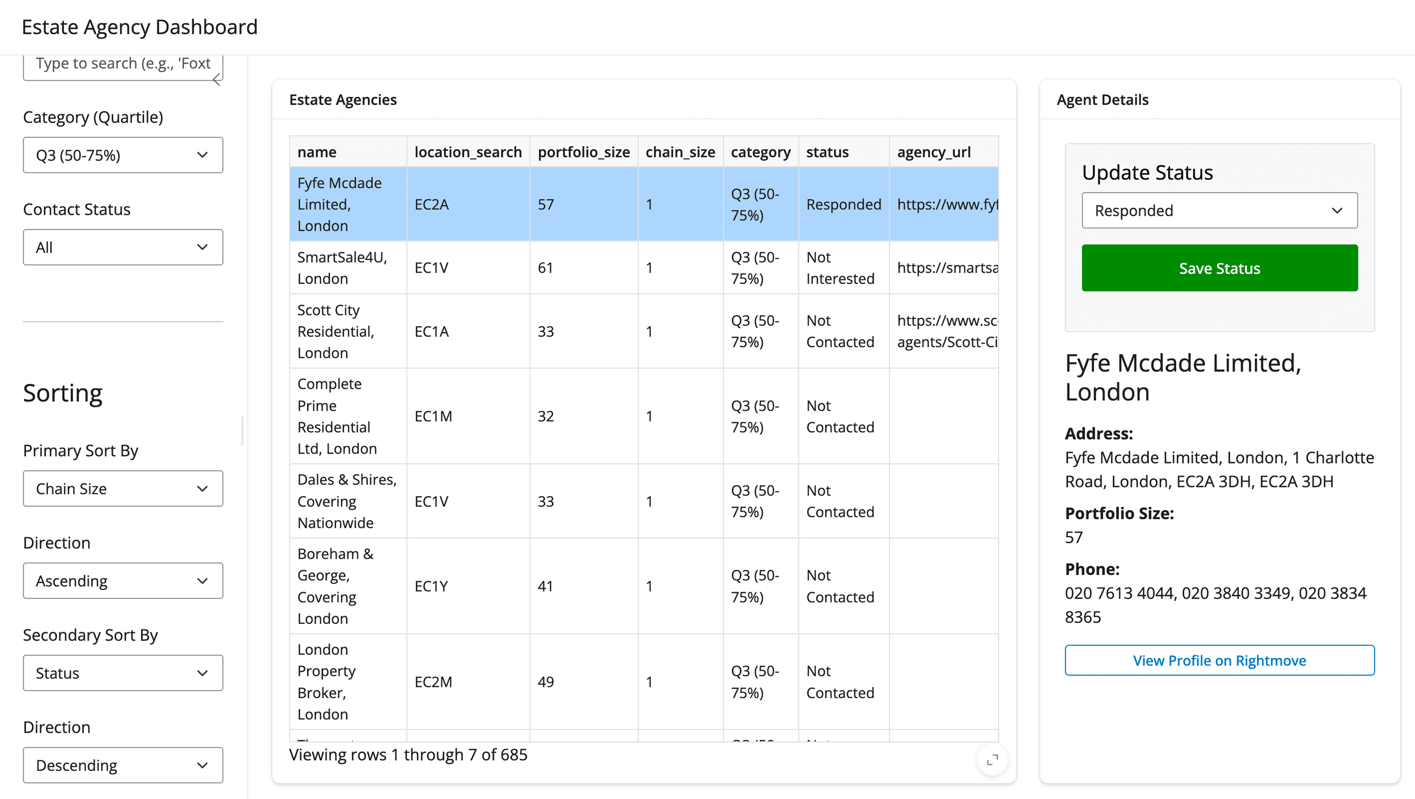Click the table expand fullscreen icon
This screenshot has height=799, width=1415.
(x=992, y=760)
